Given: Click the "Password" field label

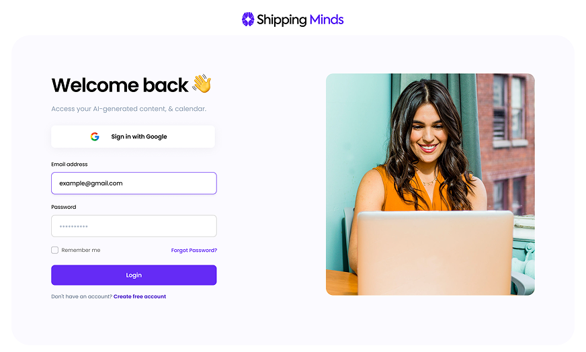Looking at the screenshot, I should click(x=64, y=207).
